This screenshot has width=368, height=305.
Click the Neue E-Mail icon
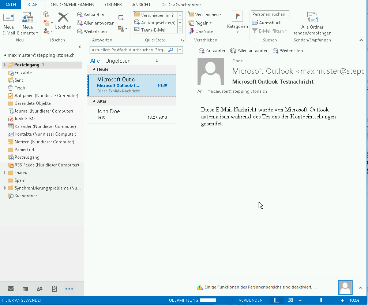click(8, 18)
